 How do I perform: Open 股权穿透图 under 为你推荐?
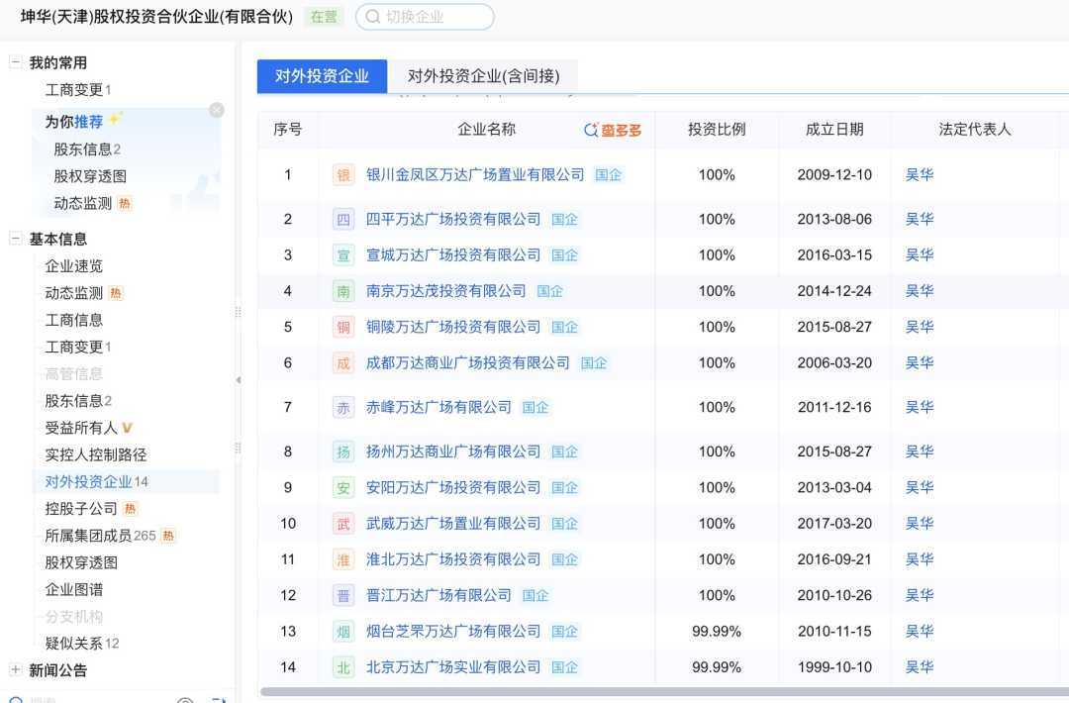click(x=90, y=176)
